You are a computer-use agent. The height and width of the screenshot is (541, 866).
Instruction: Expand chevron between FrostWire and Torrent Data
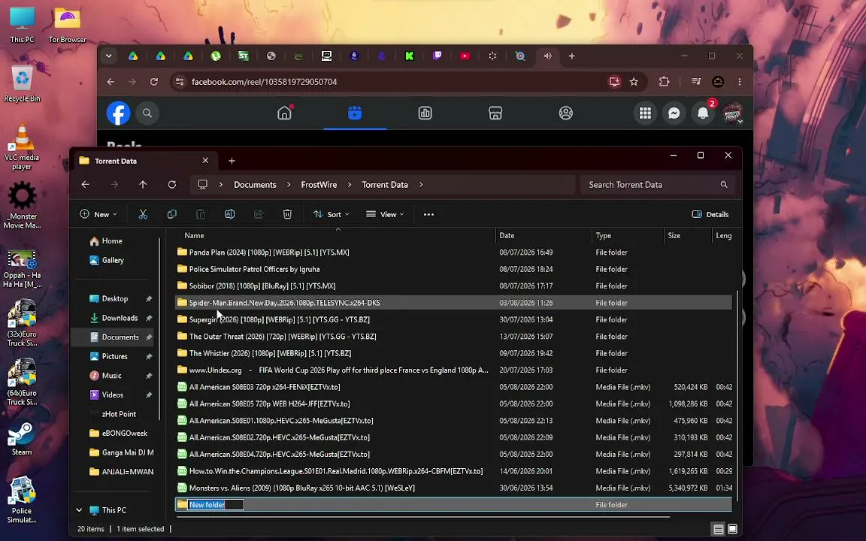click(x=349, y=184)
